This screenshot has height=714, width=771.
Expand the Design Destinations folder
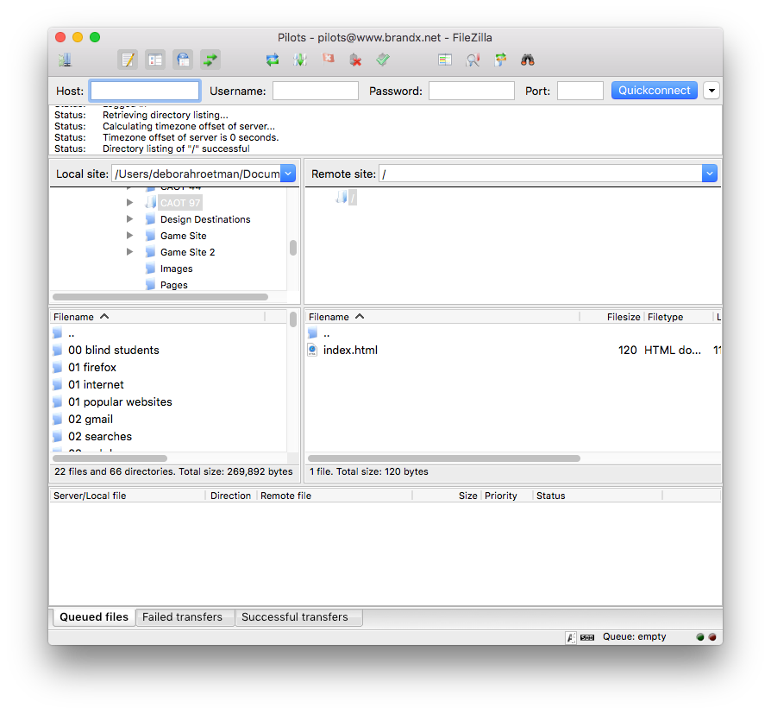point(130,218)
